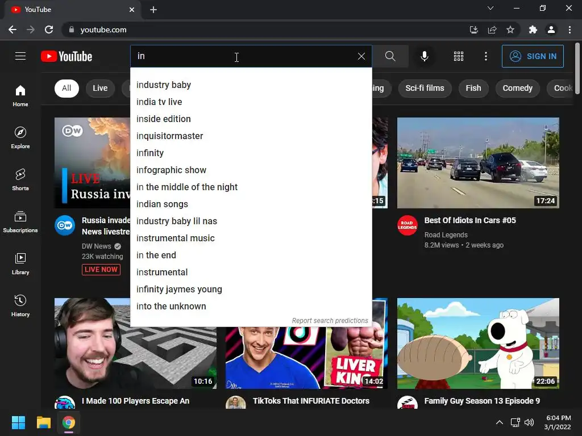Choose suggestion 'infinity jaymes young'

pos(251,290)
